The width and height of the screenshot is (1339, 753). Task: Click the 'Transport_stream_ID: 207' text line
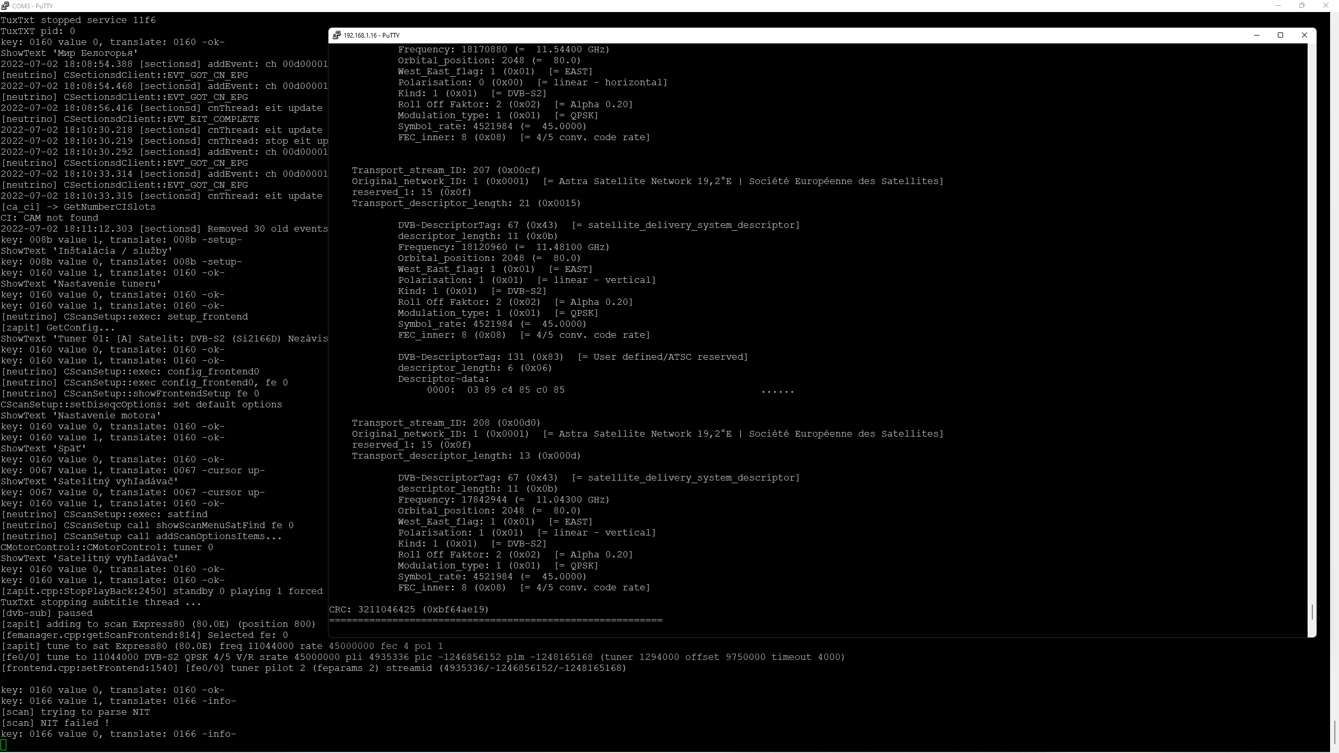click(x=446, y=170)
